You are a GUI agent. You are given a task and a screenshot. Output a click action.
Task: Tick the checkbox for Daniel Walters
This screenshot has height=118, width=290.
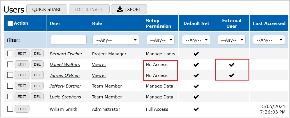[x=10, y=64]
